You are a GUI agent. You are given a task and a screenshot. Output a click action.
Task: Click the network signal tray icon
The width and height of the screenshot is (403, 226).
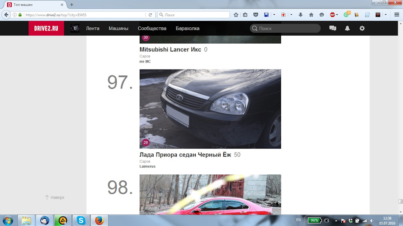pos(364,221)
